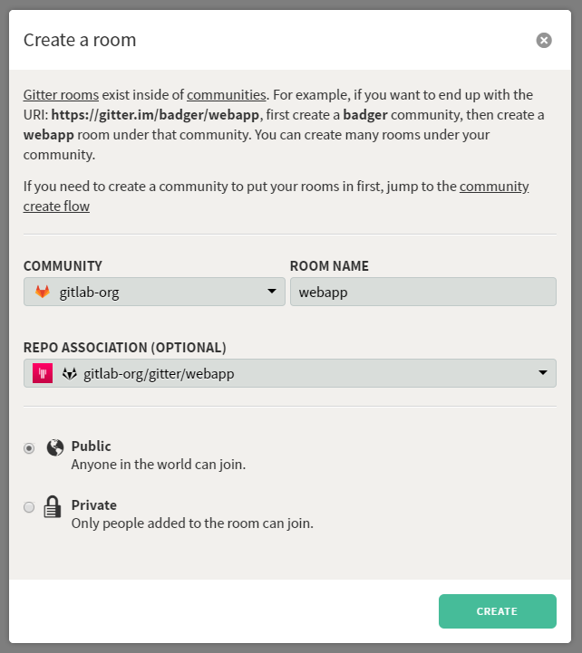Image resolution: width=582 pixels, height=653 pixels.
Task: Click the Create a room dialog title
Action: pyautogui.click(x=80, y=40)
